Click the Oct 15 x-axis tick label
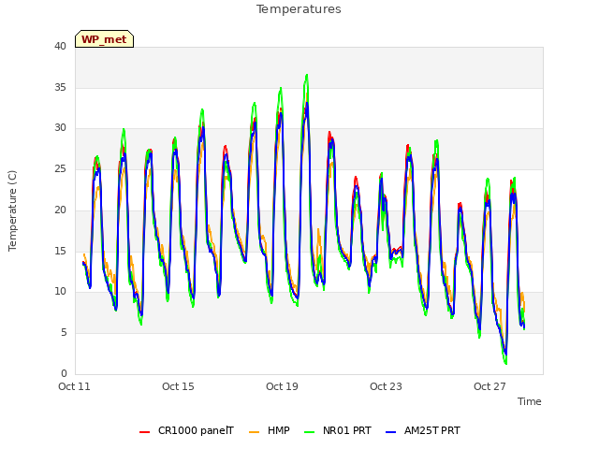Image resolution: width=599 pixels, height=449 pixels. 178,386
